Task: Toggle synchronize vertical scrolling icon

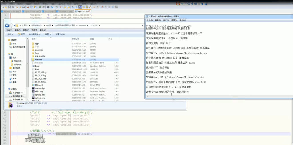Action: 65,7
